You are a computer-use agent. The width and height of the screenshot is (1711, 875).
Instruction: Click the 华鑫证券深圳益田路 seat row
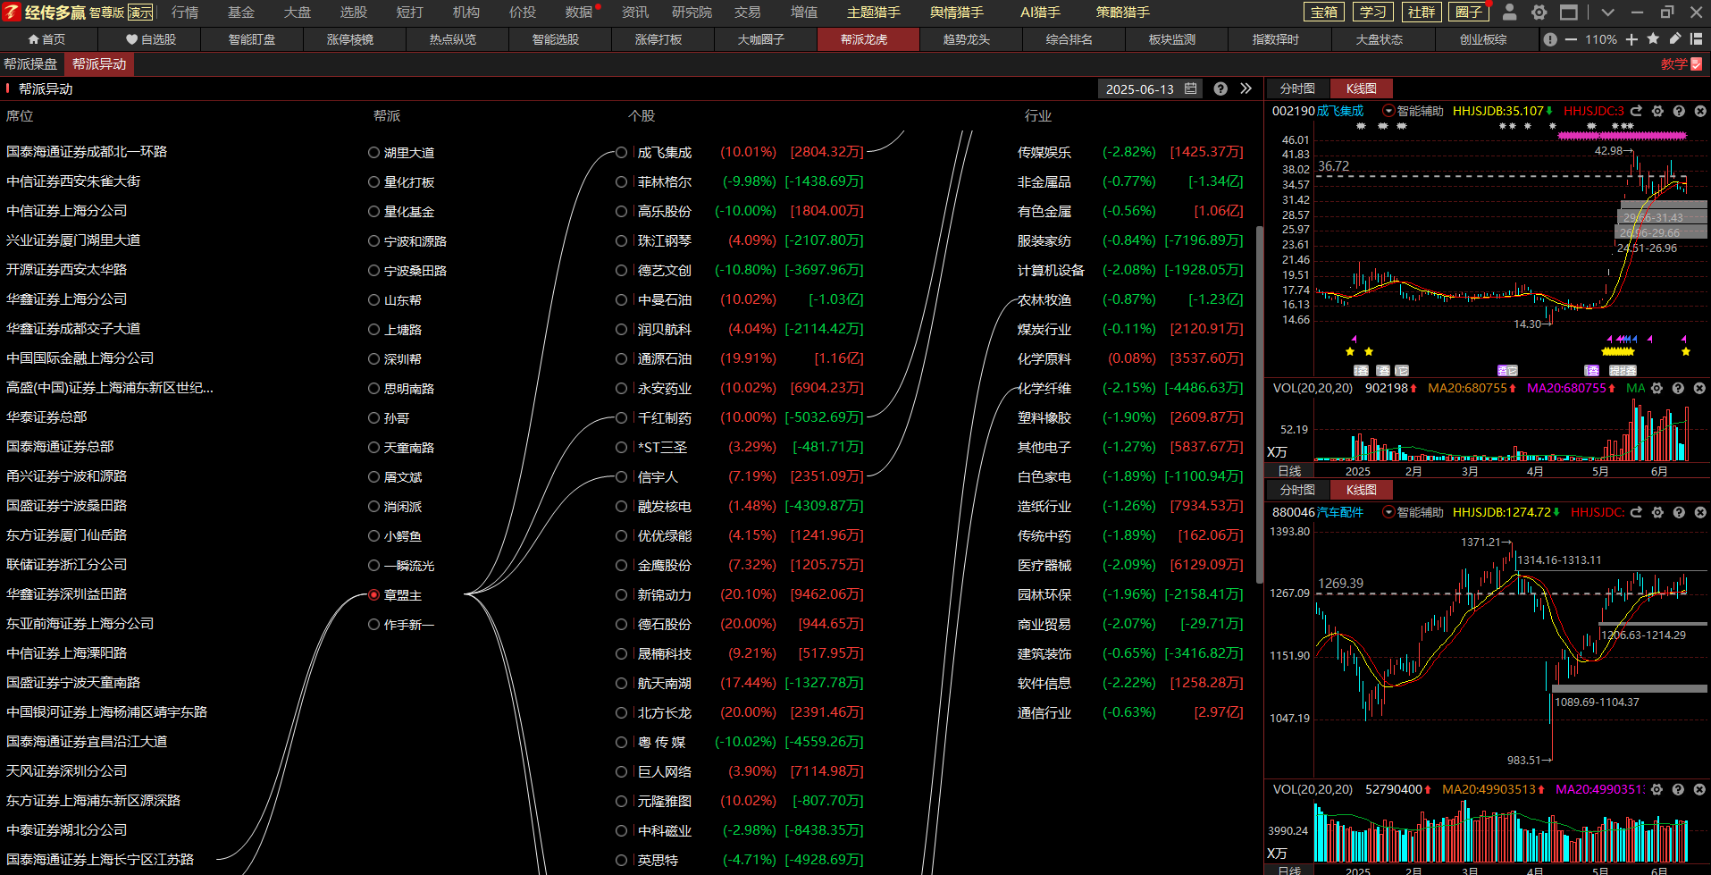click(x=67, y=594)
